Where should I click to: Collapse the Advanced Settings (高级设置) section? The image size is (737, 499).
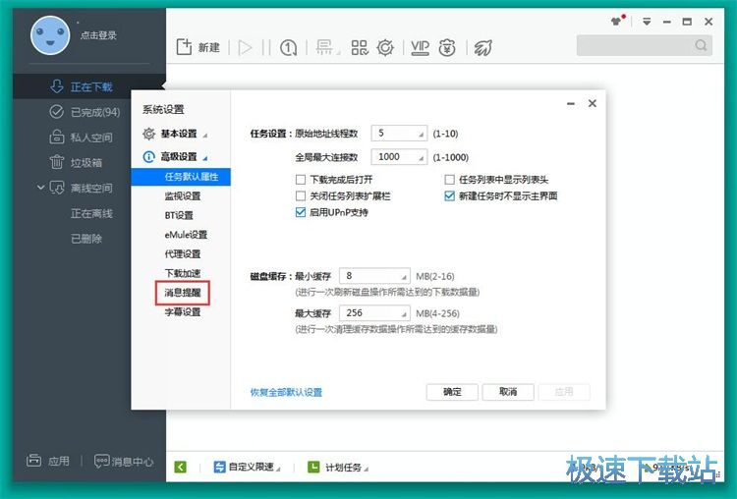178,156
